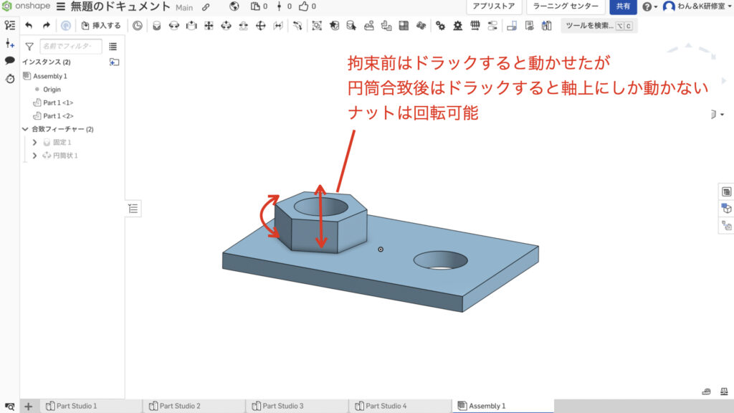Open the Onshape hamburger document menu

[x=61, y=6]
